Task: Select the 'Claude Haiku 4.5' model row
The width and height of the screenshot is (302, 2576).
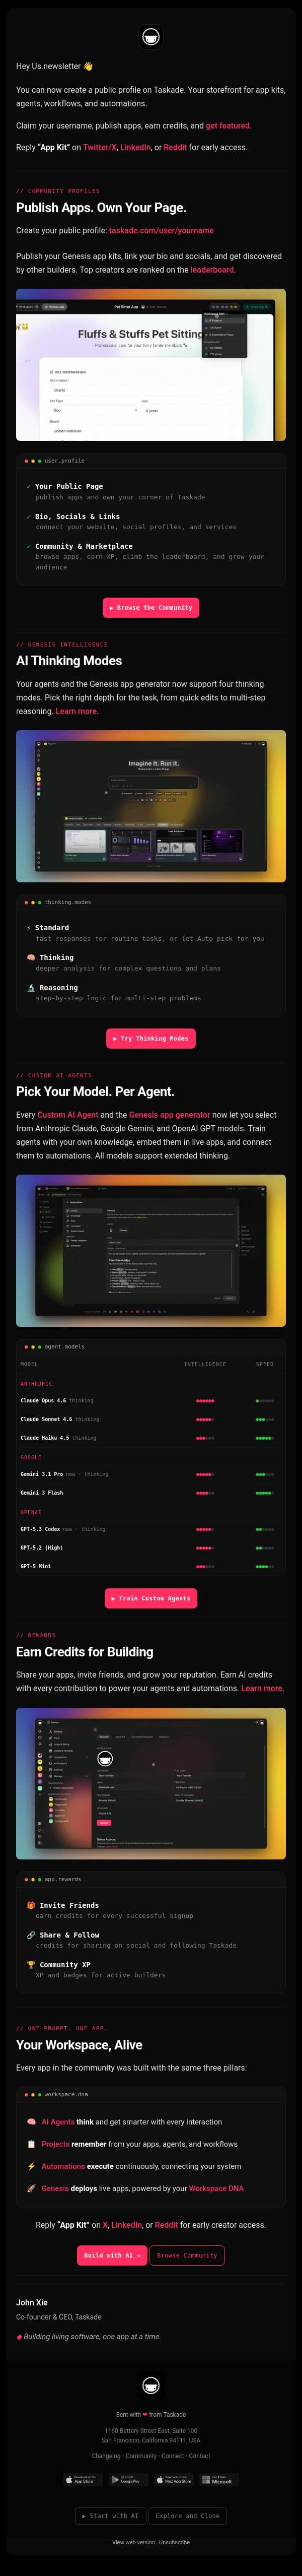Action: click(x=151, y=1437)
